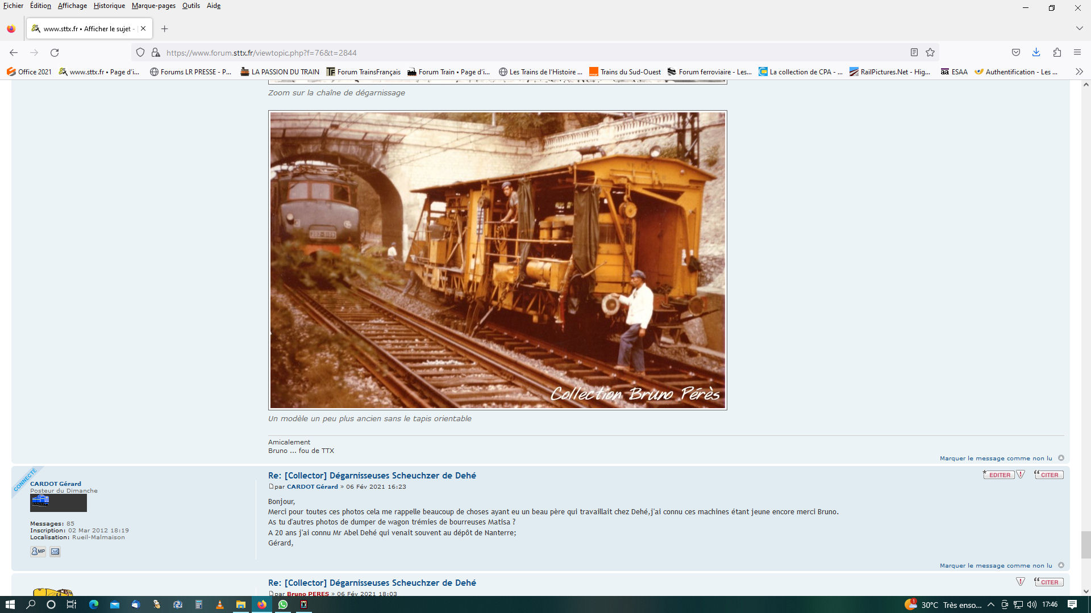The width and height of the screenshot is (1091, 613).
Task: Click the email envelope icon under profile
Action: pyautogui.click(x=55, y=551)
